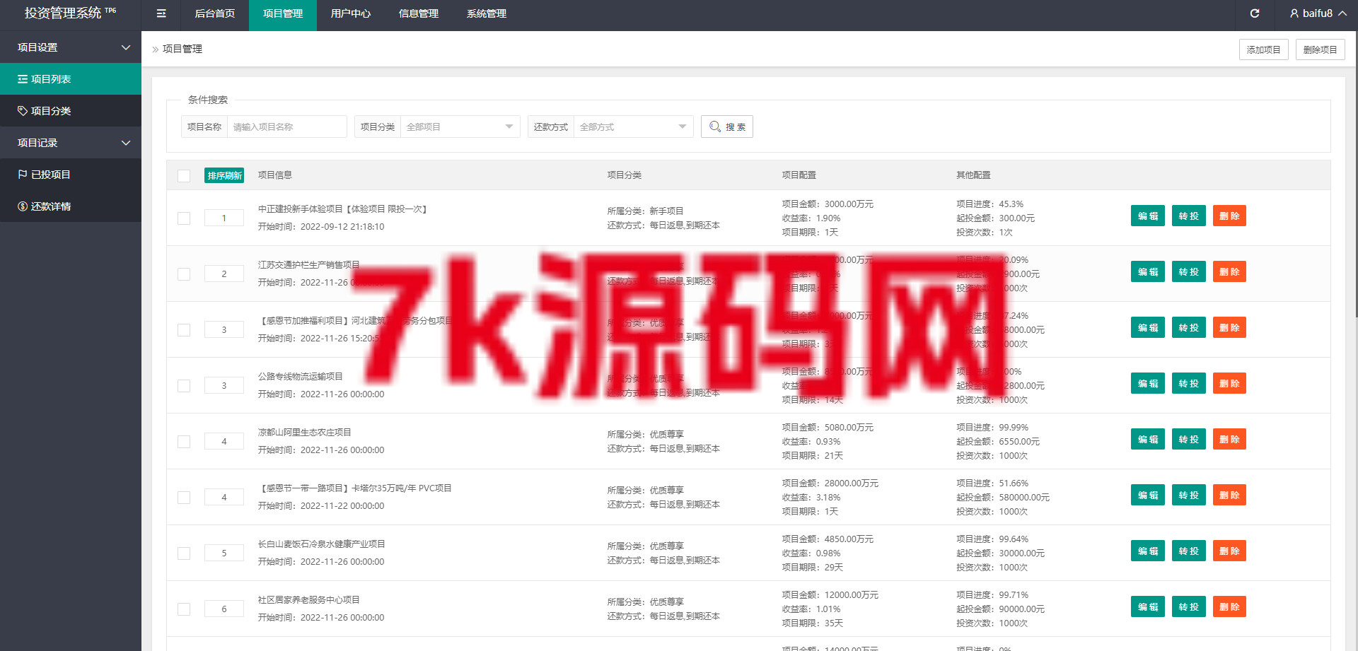
Task: Open the baifu8 user dropdown
Action: point(1318,13)
